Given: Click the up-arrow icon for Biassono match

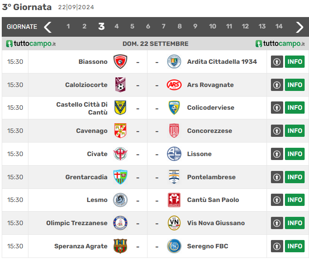Looking at the screenshot, I should (x=277, y=62).
